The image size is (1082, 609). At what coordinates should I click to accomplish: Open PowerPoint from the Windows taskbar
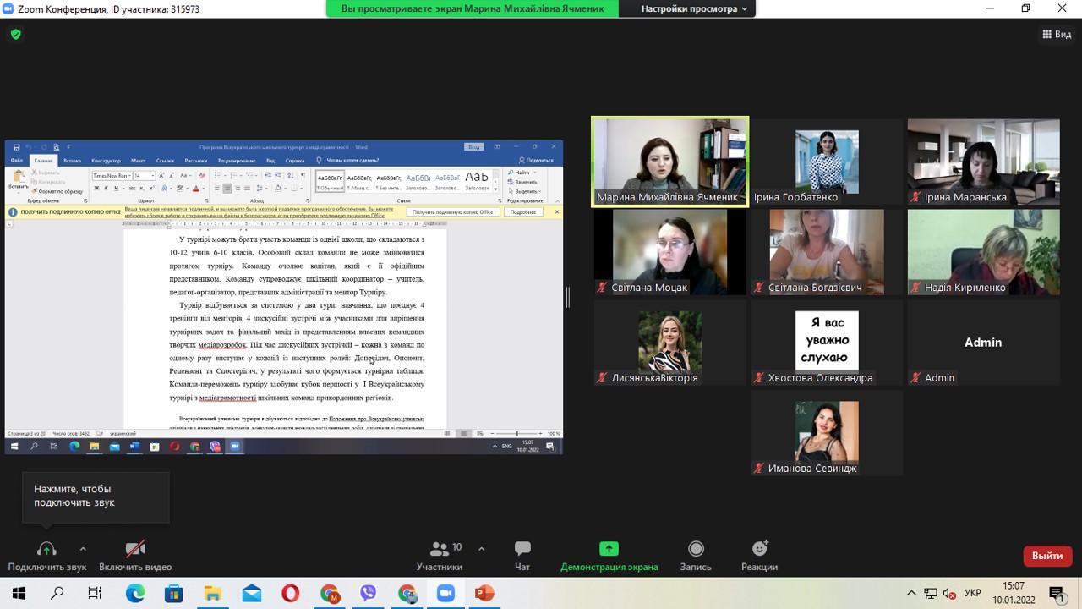tap(484, 593)
